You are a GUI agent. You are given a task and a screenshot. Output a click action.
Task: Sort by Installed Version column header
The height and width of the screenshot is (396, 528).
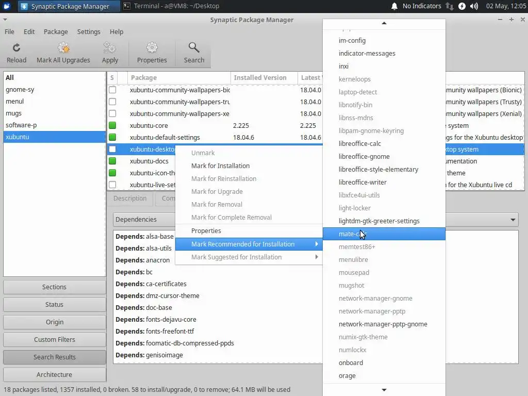point(265,78)
